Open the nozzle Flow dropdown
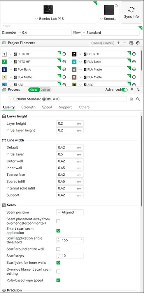Viewport: 144px width, 293px height. tap(110, 32)
